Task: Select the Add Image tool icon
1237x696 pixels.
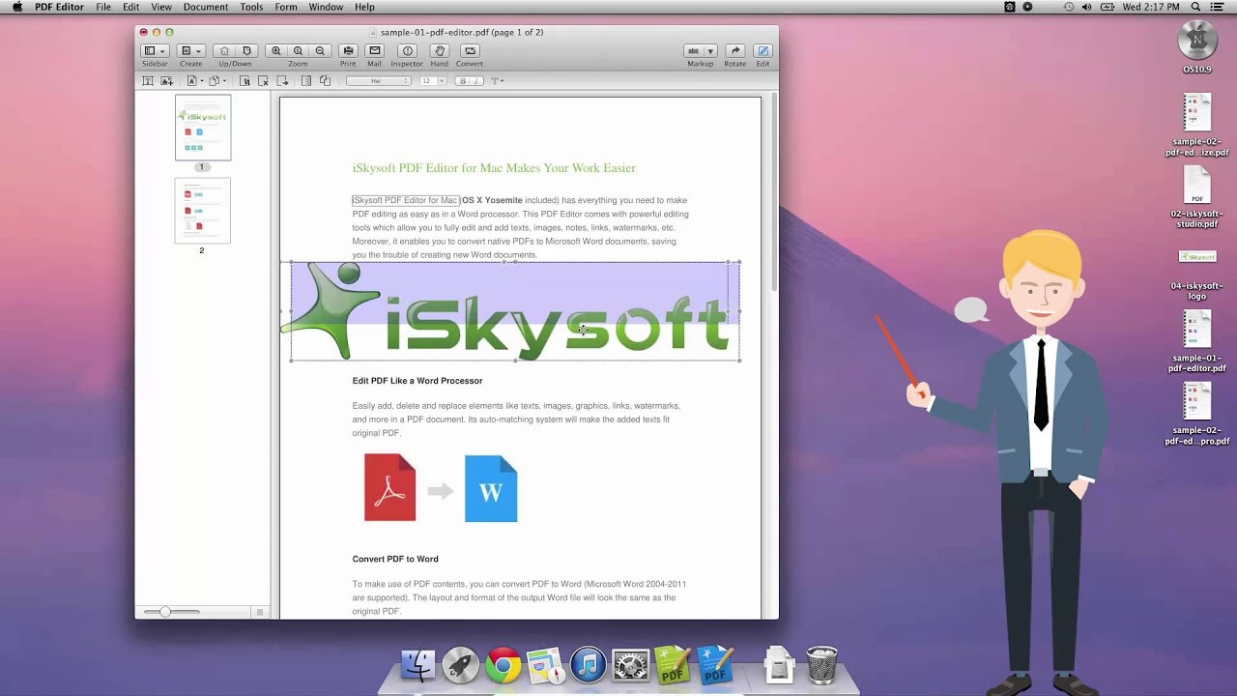Action: [167, 81]
